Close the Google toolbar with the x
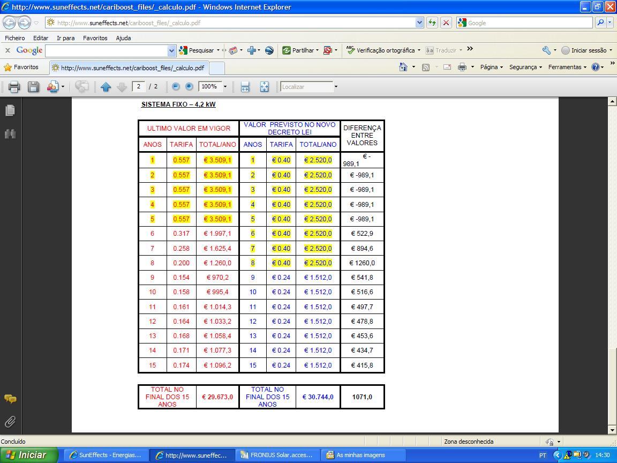 coord(7,50)
